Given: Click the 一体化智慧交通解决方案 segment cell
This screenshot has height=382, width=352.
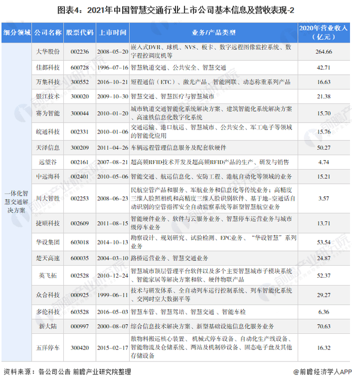Looking at the screenshot, I should point(17,202).
